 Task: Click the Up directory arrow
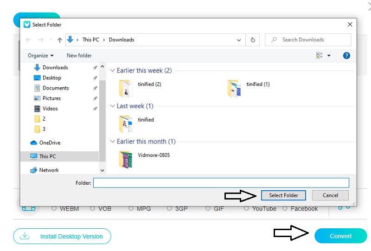point(59,40)
